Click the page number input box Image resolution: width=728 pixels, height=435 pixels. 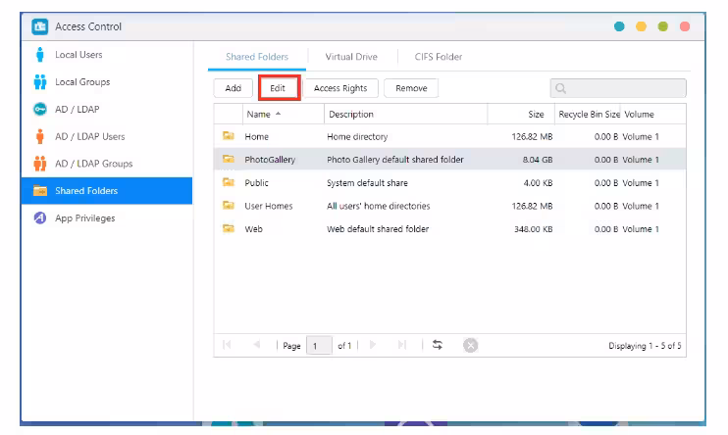pyautogui.click(x=319, y=346)
